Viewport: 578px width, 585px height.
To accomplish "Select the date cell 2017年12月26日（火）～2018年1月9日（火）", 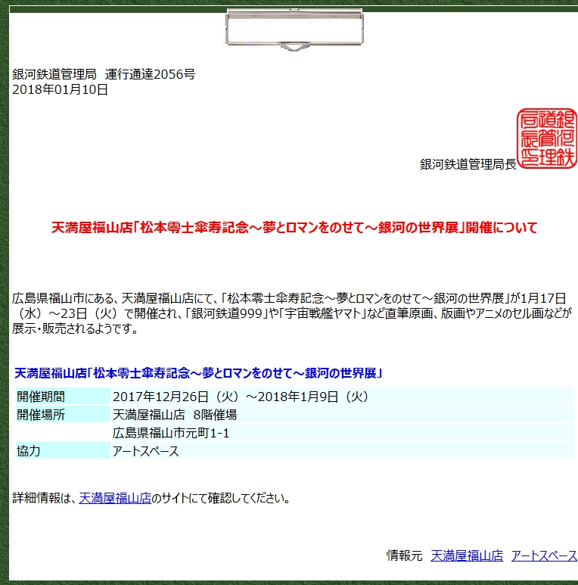I will (x=342, y=397).
